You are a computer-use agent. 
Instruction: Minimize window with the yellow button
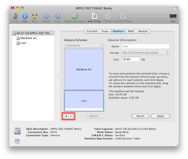[18, 8]
